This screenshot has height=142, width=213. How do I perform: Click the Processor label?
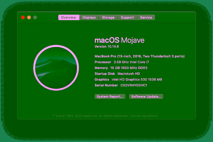tap(103, 62)
